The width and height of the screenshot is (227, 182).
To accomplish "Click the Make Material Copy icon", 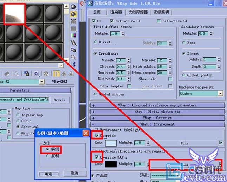I will tap(7, 74).
